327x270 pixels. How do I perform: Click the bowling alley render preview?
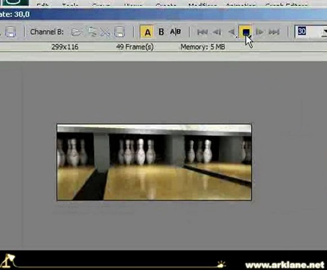154,162
